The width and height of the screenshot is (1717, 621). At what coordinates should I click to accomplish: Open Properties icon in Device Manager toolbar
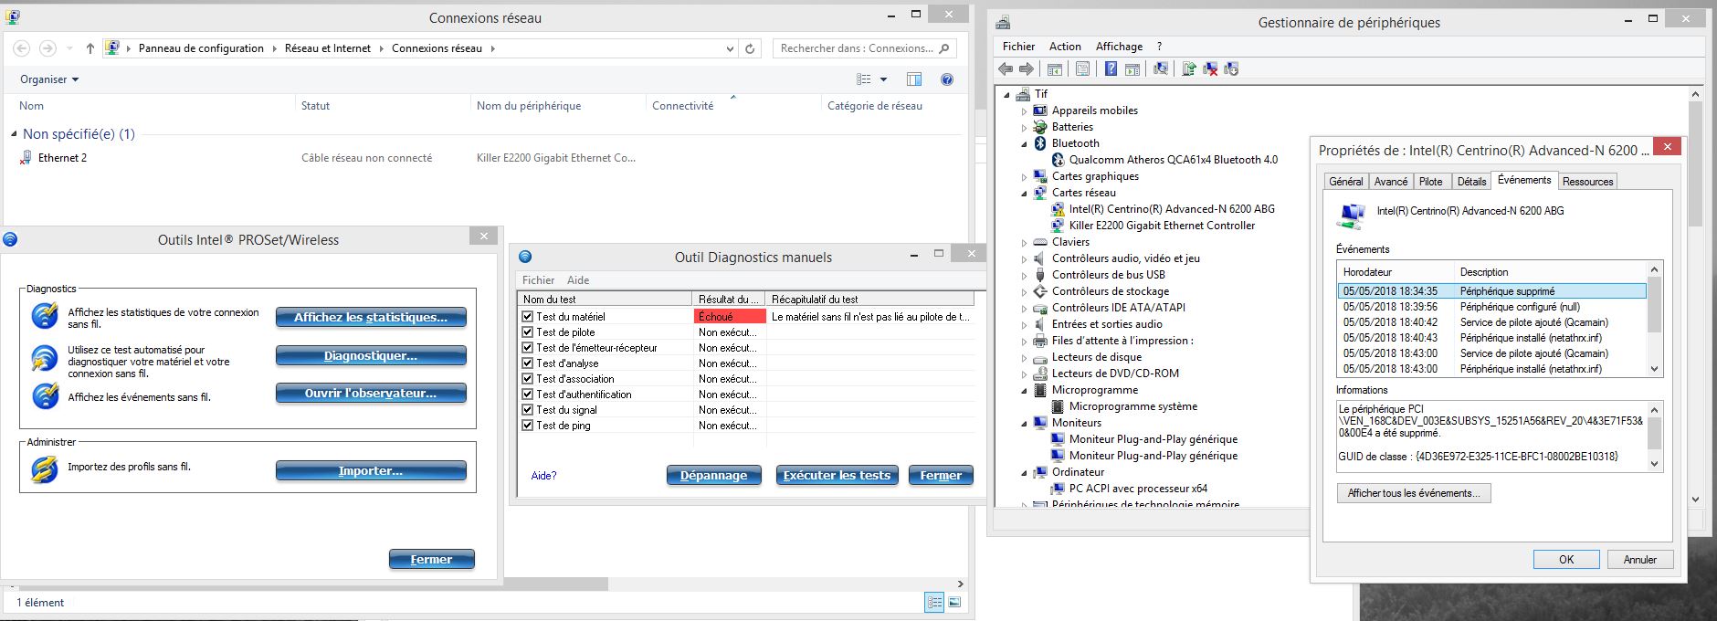tap(1083, 68)
